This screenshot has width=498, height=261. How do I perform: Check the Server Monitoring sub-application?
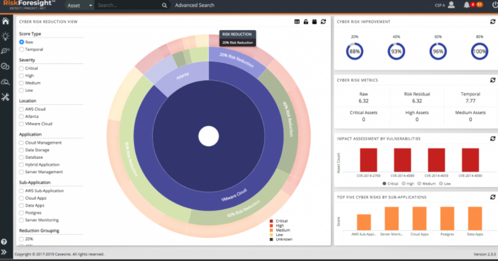pos(21,220)
